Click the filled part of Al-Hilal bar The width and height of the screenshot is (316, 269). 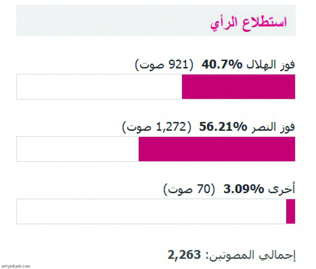pos(239,87)
